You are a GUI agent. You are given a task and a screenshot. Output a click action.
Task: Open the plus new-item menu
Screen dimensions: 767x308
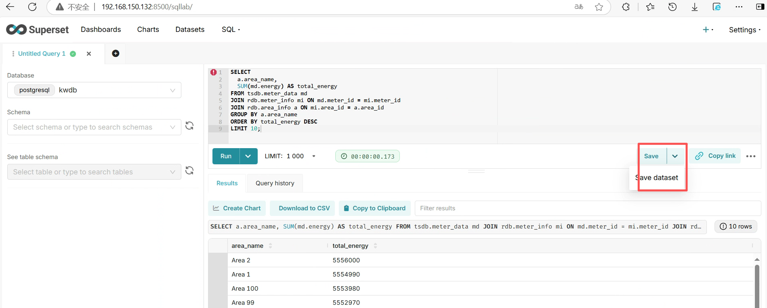tap(708, 29)
